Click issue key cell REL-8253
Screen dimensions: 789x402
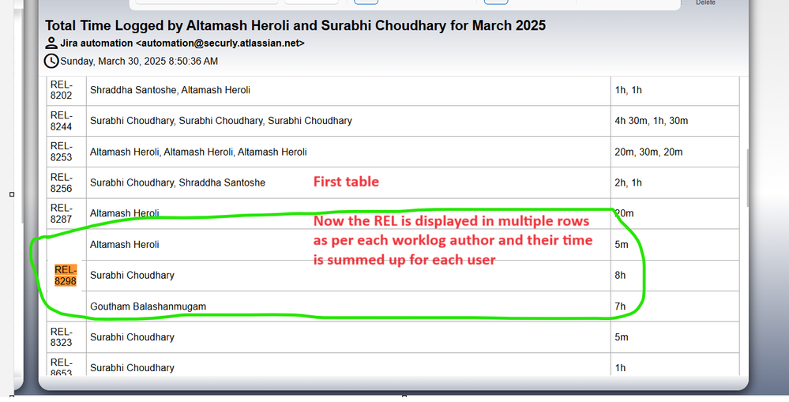tap(66, 152)
